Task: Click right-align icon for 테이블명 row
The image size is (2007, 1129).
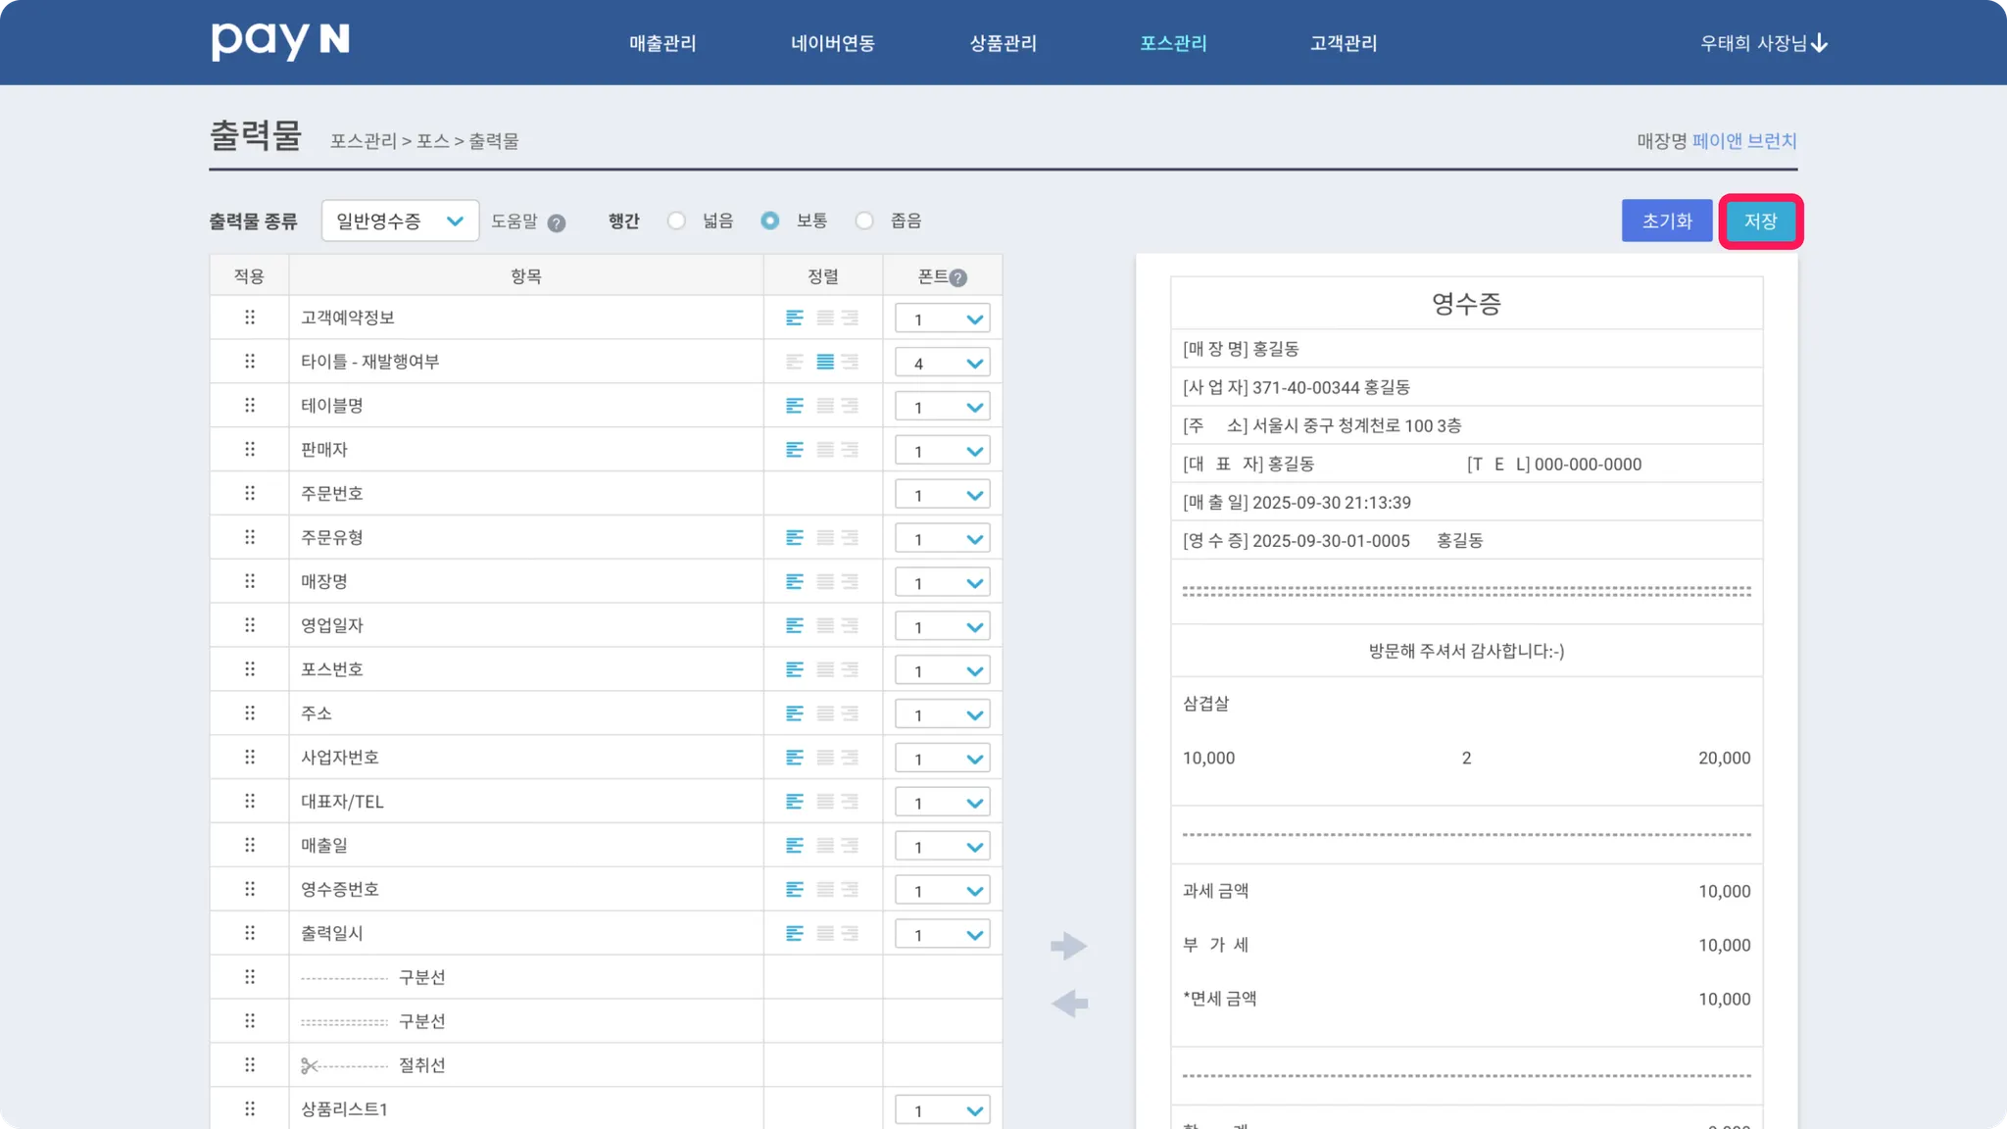Action: (x=850, y=406)
